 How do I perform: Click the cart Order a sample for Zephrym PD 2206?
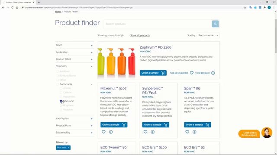153,73
